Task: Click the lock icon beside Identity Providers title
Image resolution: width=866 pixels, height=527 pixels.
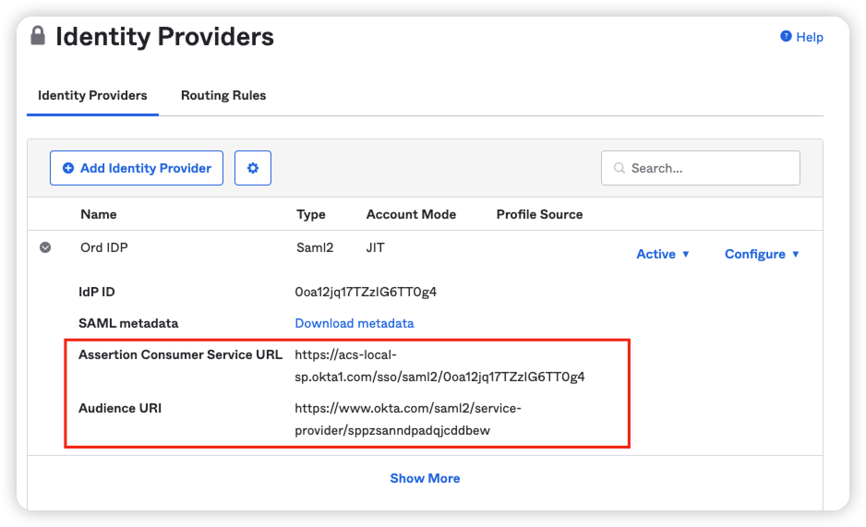Action: [x=38, y=36]
